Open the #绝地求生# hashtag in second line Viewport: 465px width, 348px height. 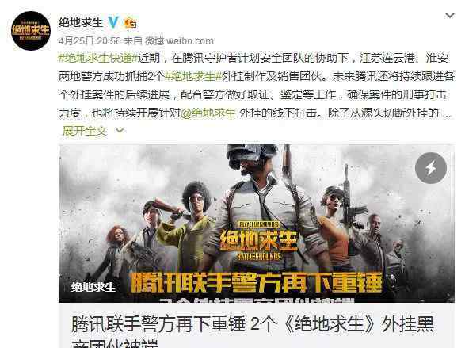tap(193, 76)
